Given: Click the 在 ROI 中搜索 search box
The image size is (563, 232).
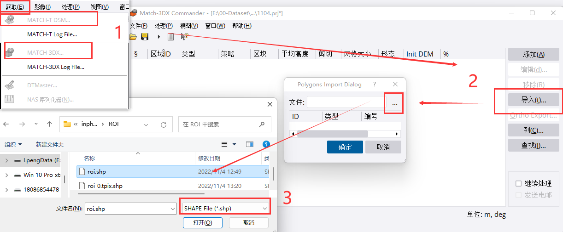Looking at the screenshot, I should [x=225, y=124].
